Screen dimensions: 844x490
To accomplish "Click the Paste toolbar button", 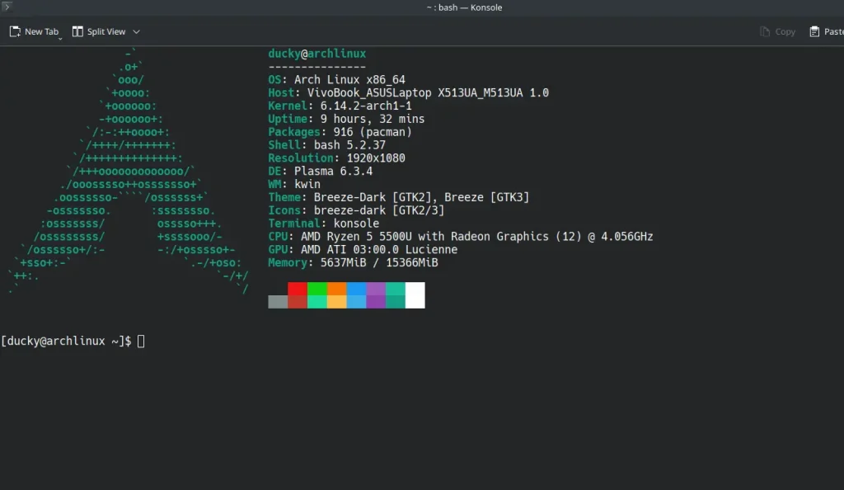I will tap(826, 32).
